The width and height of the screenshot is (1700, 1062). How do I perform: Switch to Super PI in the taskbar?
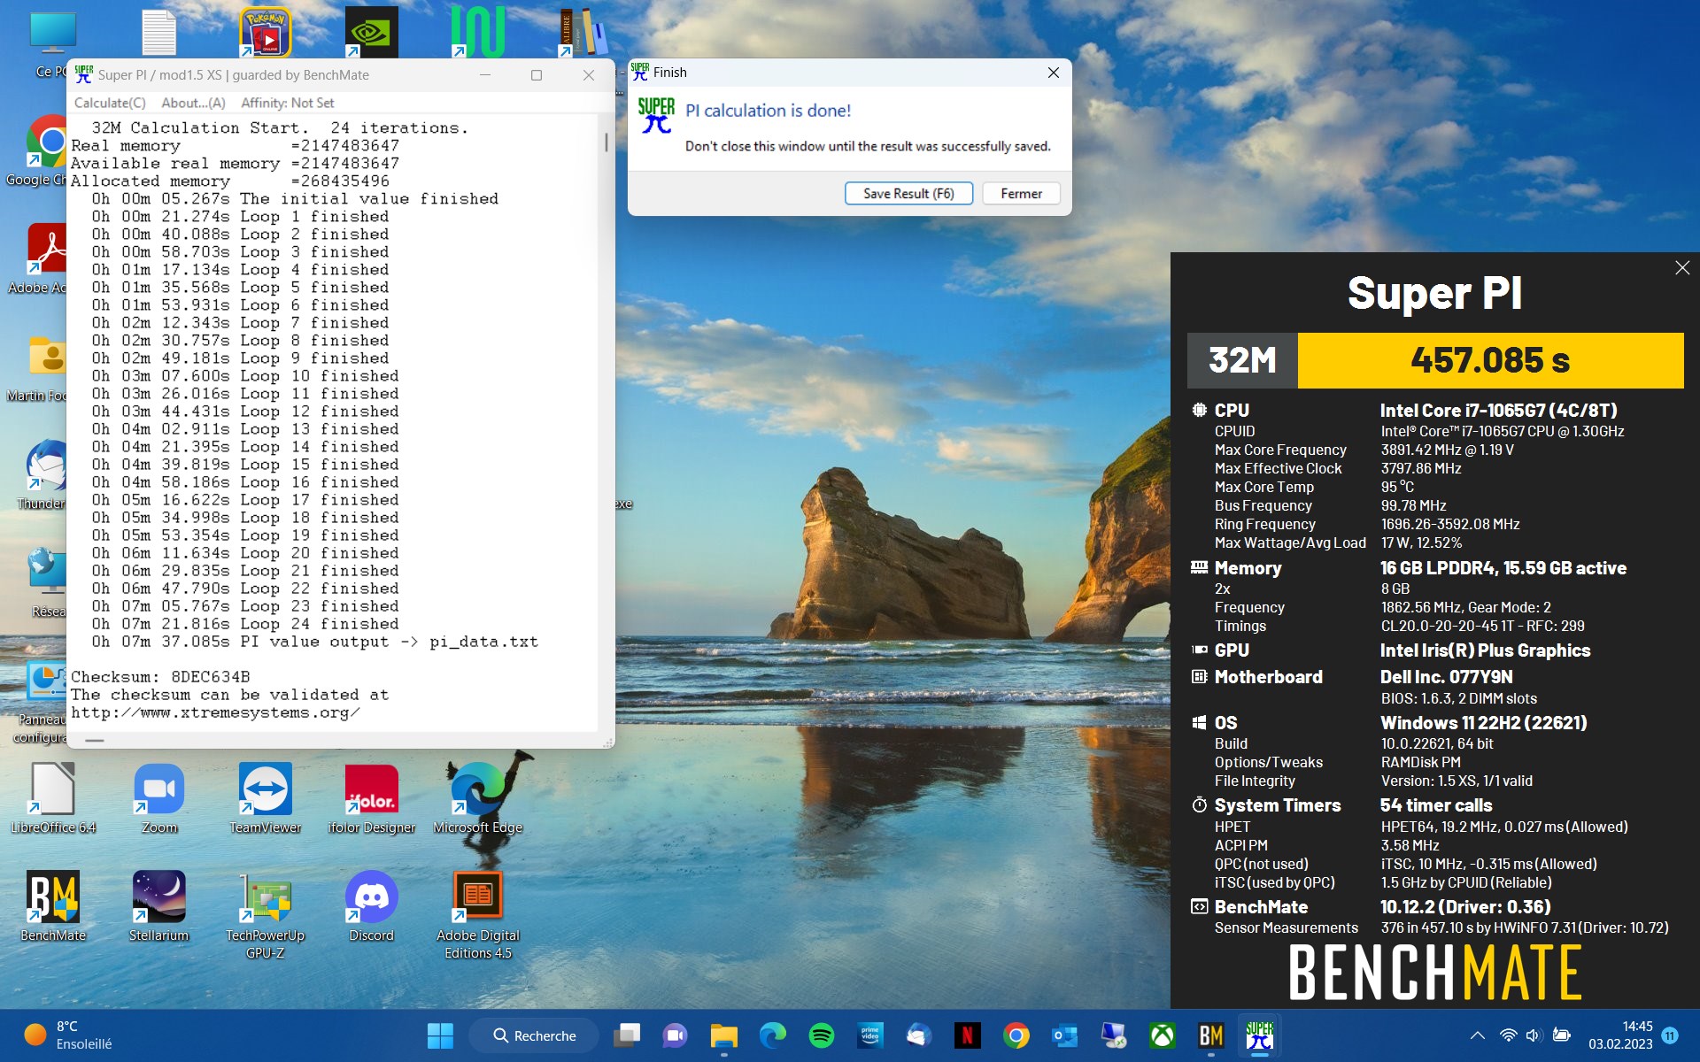[x=1259, y=1035]
